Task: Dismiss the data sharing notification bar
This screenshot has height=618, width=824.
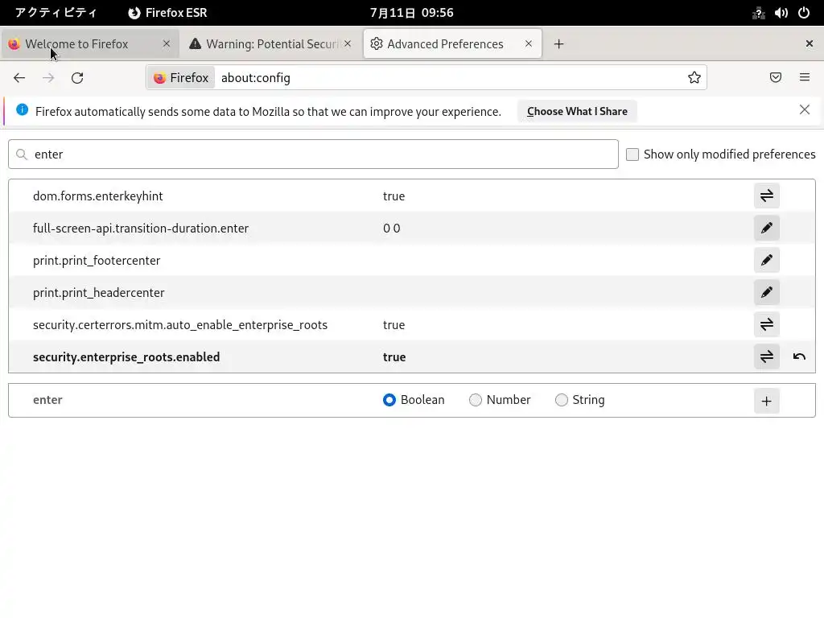Action: (x=805, y=110)
